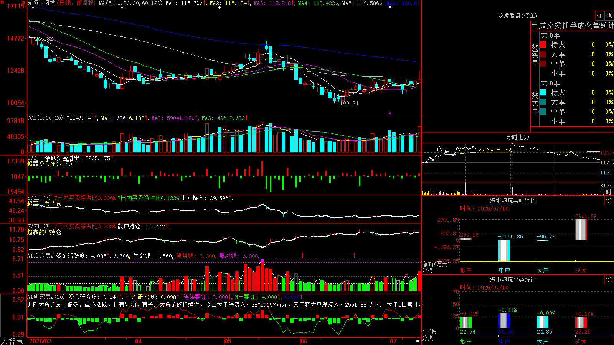Screen dimensions: 614x345
Task: Click the 龙虎看盘(逐单) panel title
Action: 517,16
